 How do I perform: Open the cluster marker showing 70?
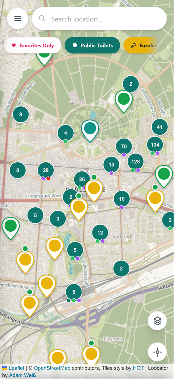point(124,147)
